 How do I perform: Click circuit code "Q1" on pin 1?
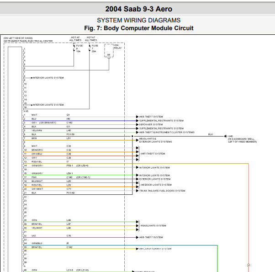click(68, 115)
